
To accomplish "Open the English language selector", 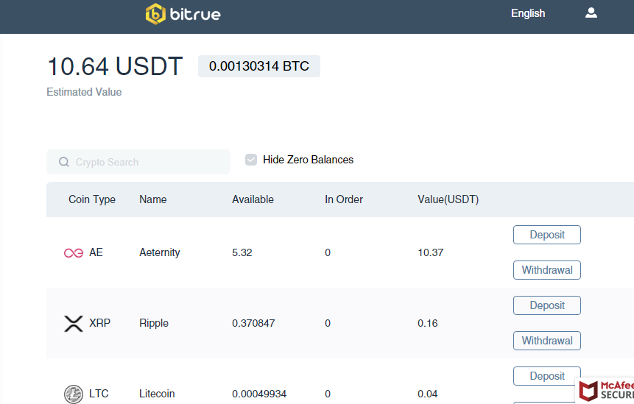I will click(x=528, y=13).
